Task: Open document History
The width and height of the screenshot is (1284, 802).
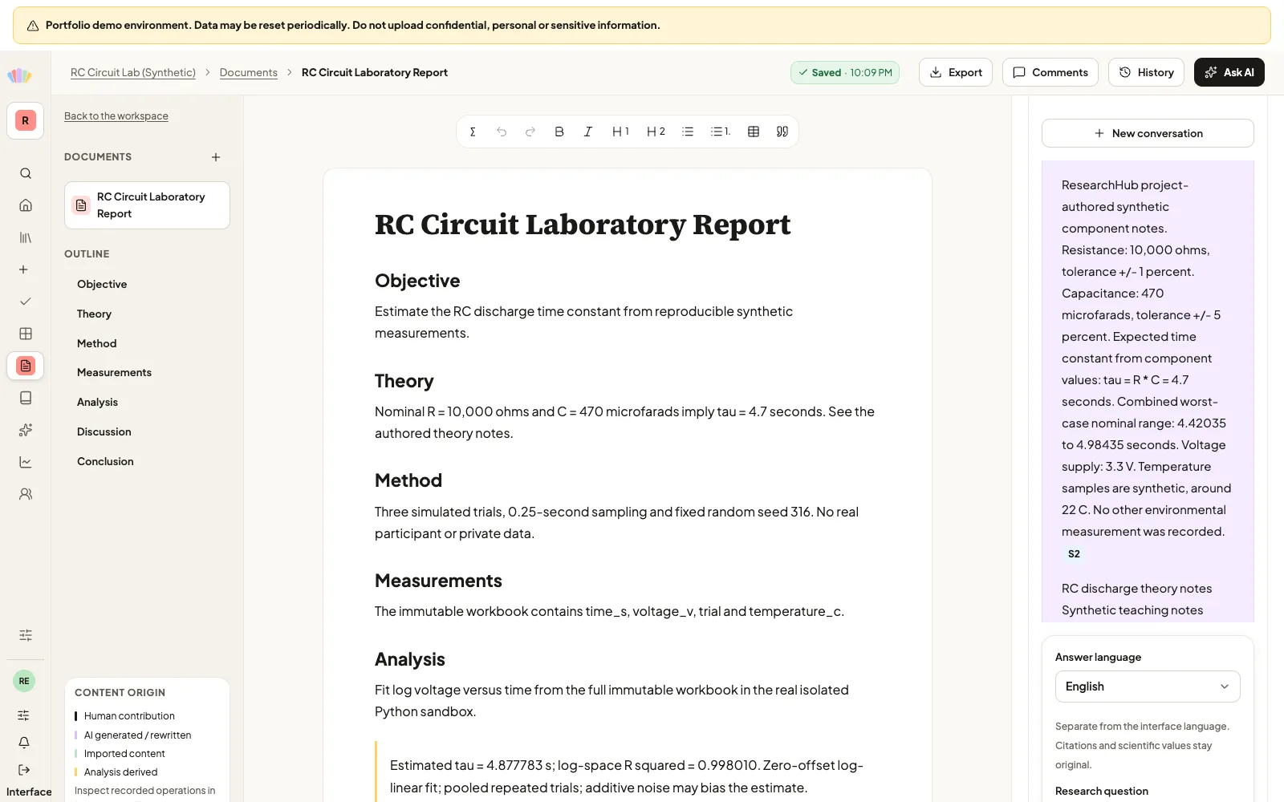Action: coord(1146,72)
